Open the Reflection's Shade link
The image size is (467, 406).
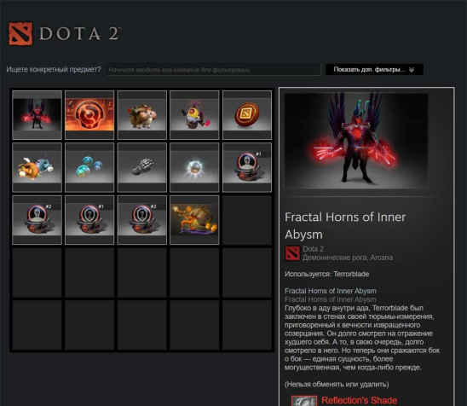point(359,400)
